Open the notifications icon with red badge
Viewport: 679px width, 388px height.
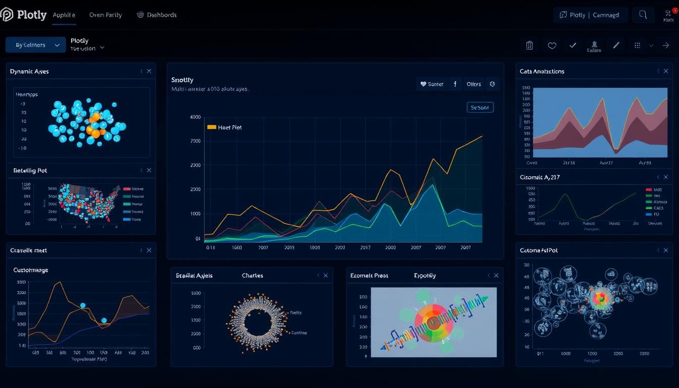click(x=668, y=14)
